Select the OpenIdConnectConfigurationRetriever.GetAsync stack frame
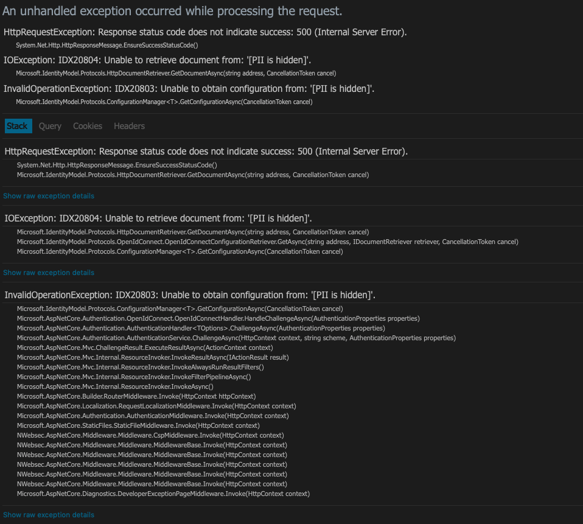 267,242
